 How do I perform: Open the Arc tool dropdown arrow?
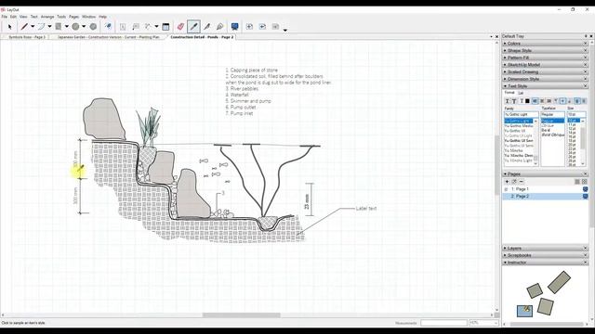[x=49, y=27]
